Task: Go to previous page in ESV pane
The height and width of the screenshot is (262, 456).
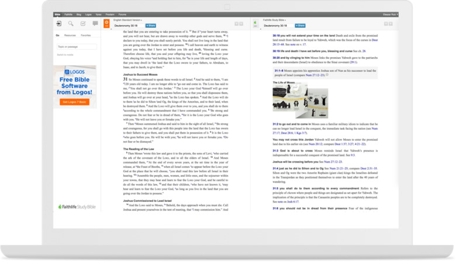Action: 236,24
